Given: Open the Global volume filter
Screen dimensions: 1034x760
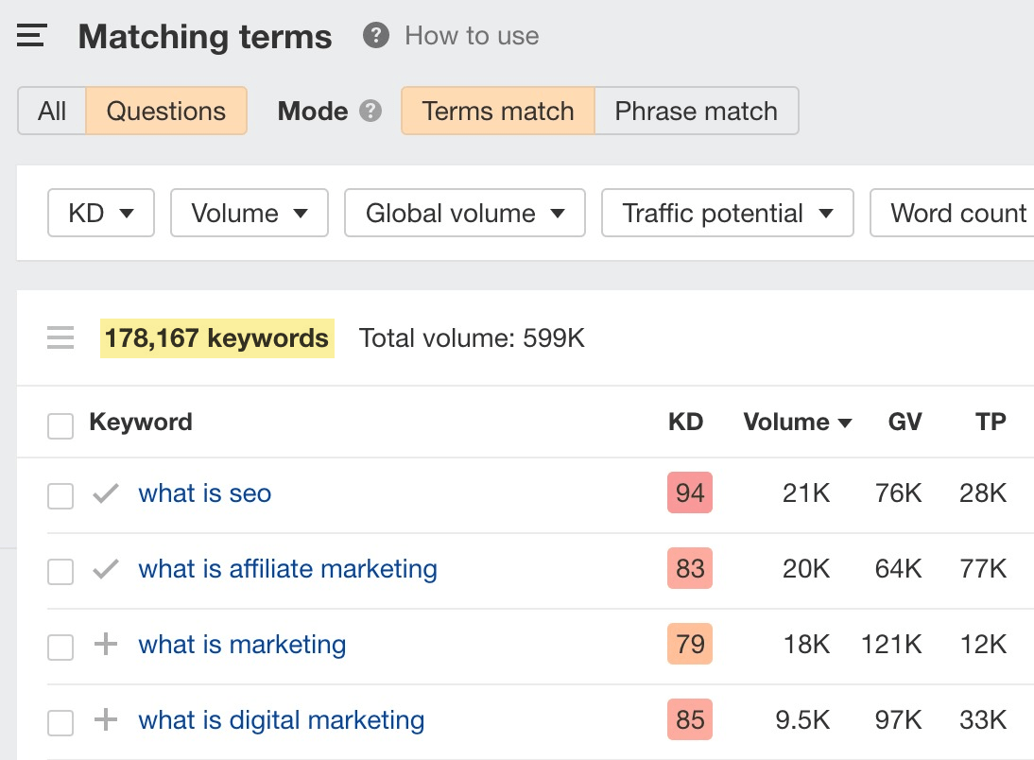Looking at the screenshot, I should pyautogui.click(x=464, y=213).
